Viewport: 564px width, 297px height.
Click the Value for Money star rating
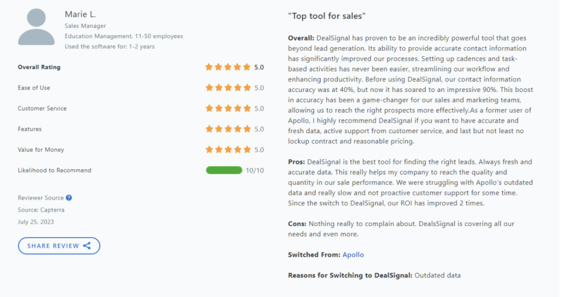(x=227, y=150)
